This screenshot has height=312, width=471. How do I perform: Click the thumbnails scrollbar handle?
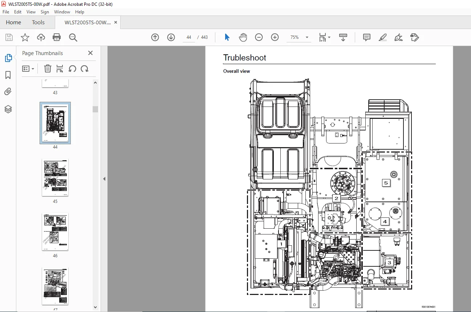click(x=95, y=109)
